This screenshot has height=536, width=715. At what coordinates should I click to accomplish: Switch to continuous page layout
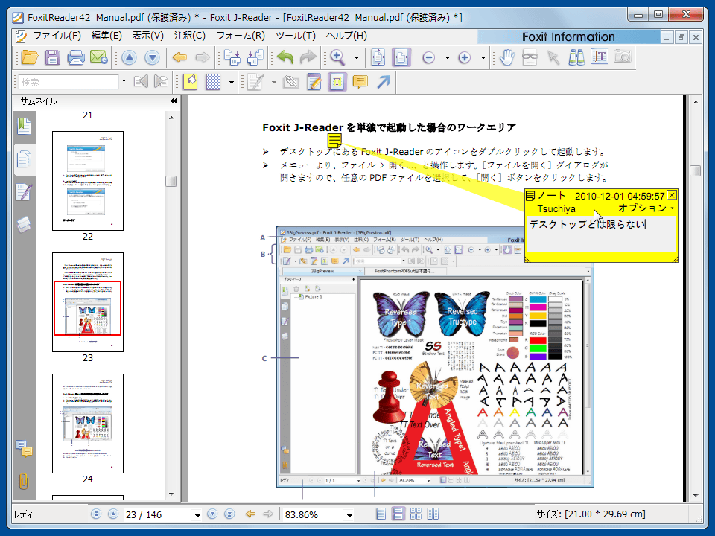(398, 514)
